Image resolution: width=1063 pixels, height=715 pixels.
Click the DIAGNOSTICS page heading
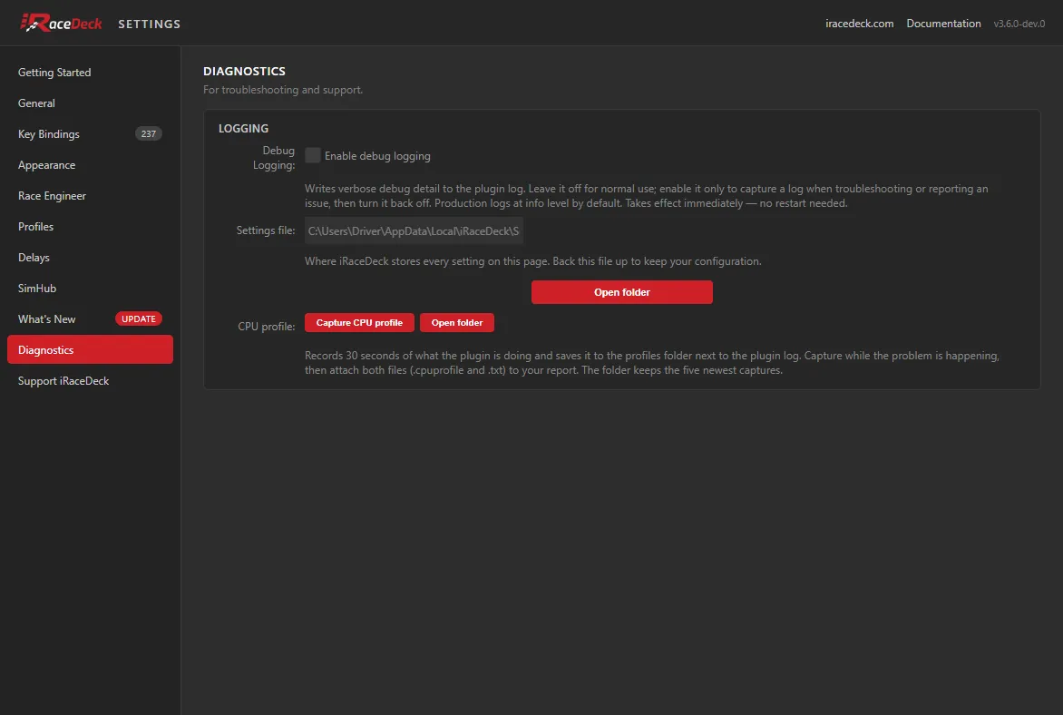(x=244, y=72)
